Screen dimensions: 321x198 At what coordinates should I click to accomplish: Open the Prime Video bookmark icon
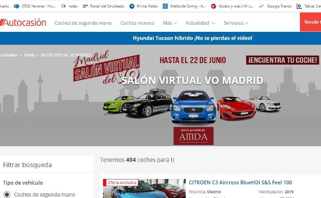[132, 6]
